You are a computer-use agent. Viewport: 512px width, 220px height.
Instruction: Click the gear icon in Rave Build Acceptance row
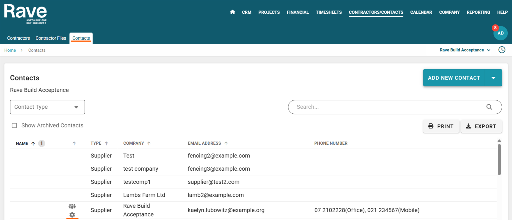[x=72, y=215]
